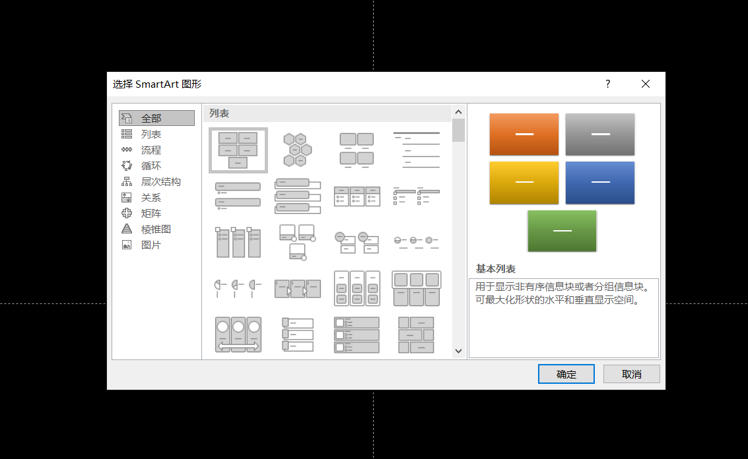748x459 pixels.
Task: Click the scroll up arrow of layout gallery
Action: tap(458, 112)
